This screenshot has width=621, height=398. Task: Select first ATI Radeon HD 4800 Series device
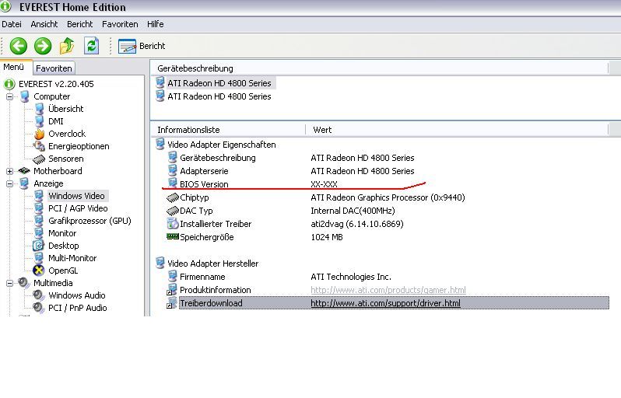click(219, 83)
